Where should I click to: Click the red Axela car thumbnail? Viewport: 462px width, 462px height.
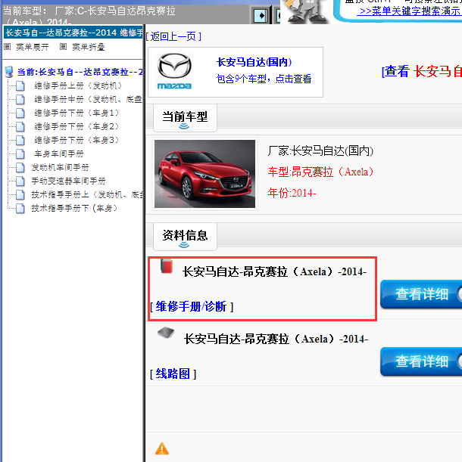click(x=204, y=174)
